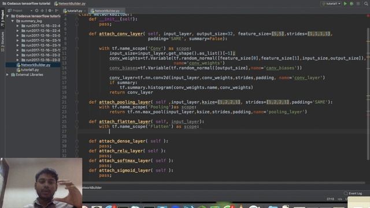Click Codacus tensorflow tutorial in navigation bar
The image size is (370, 208).
point(27,3)
